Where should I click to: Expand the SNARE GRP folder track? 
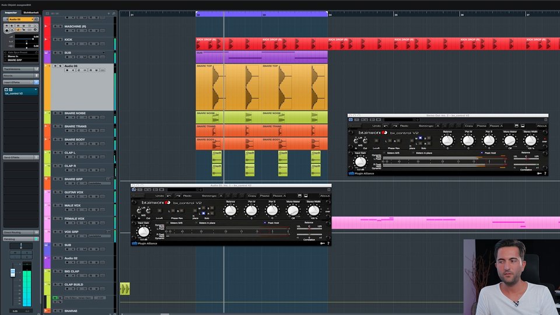[x=47, y=179]
